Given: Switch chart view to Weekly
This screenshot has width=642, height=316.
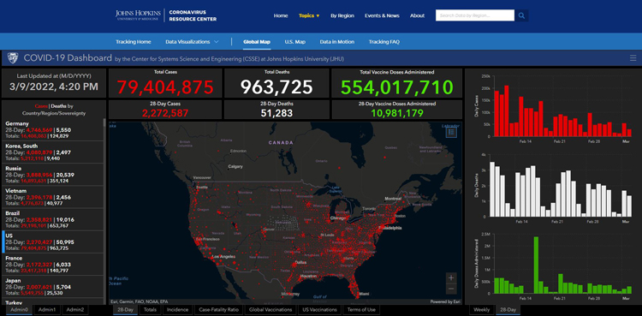Looking at the screenshot, I should (481, 310).
